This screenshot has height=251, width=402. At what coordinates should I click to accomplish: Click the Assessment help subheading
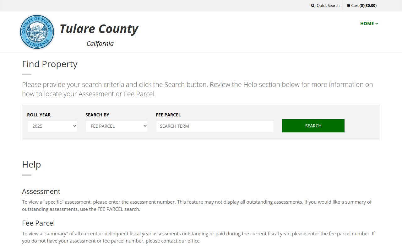(x=41, y=191)
